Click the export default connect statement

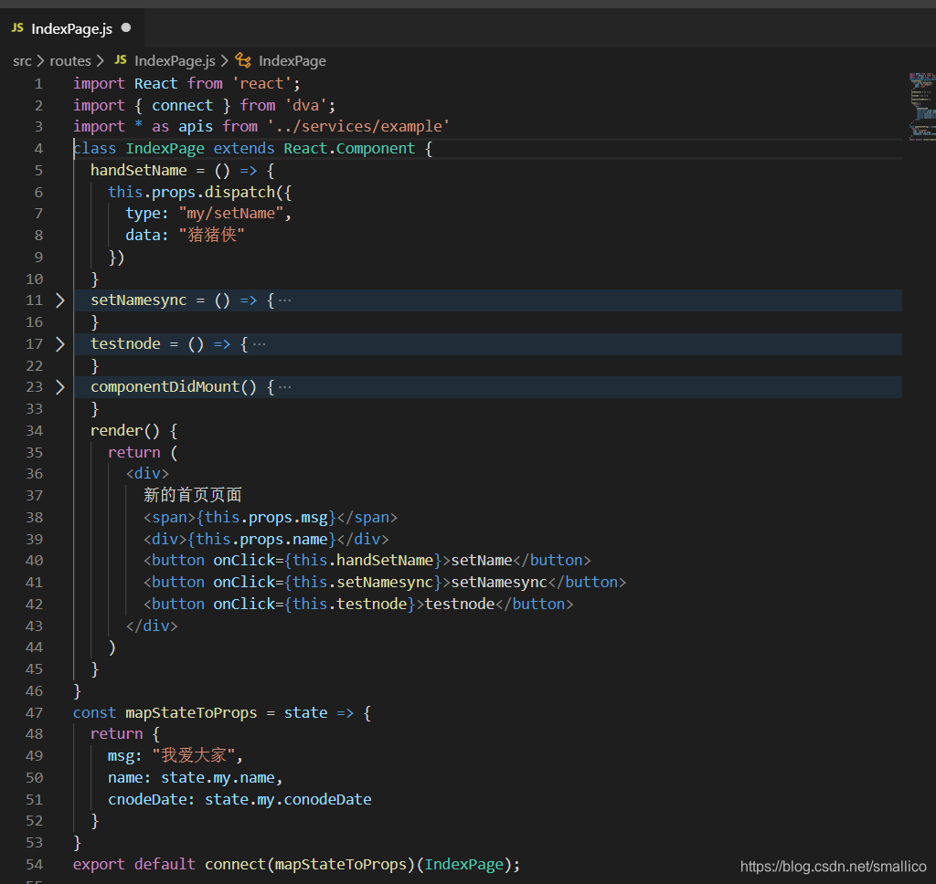coord(296,864)
